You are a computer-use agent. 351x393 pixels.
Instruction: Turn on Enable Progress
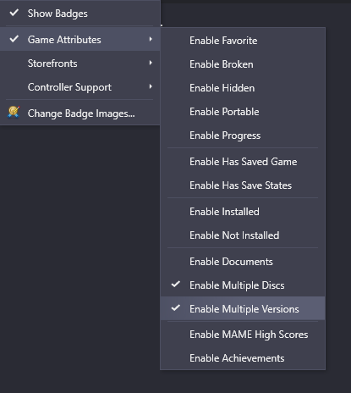243,136
